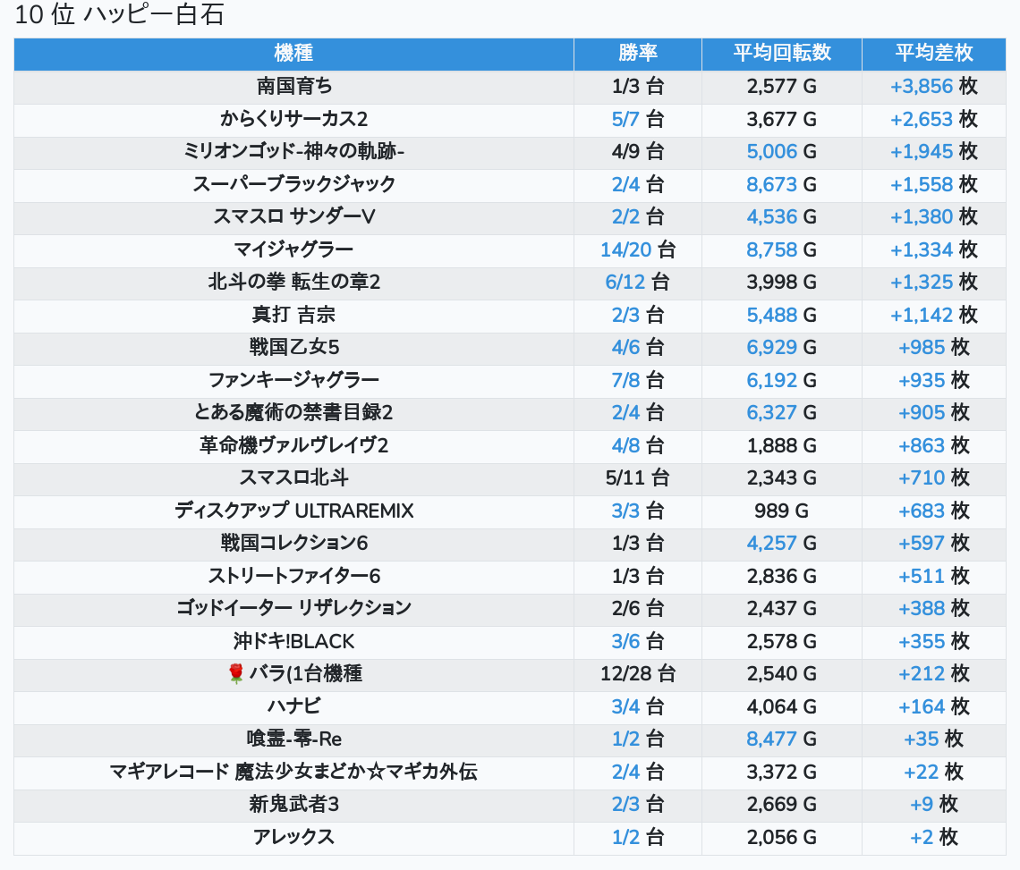The height and width of the screenshot is (870, 1020).
Task: Click average difference +1,380 枚
Action: click(933, 216)
